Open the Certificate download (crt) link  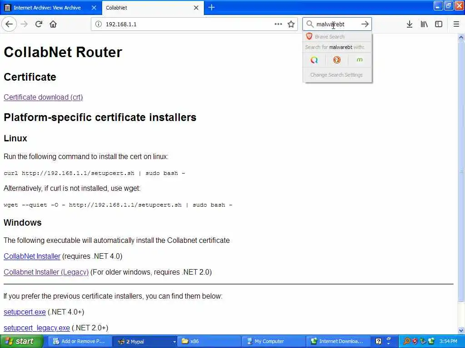pyautogui.click(x=43, y=97)
